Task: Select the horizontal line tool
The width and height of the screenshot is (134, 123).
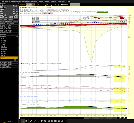Action: (38, 121)
